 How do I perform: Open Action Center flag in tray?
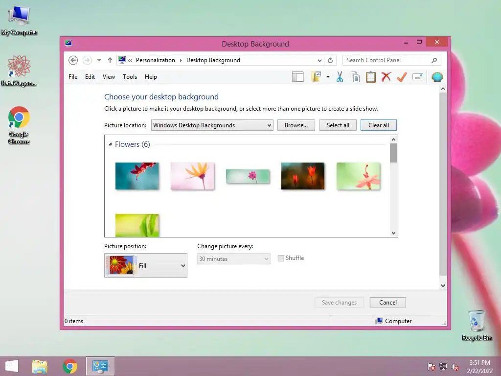point(431,367)
